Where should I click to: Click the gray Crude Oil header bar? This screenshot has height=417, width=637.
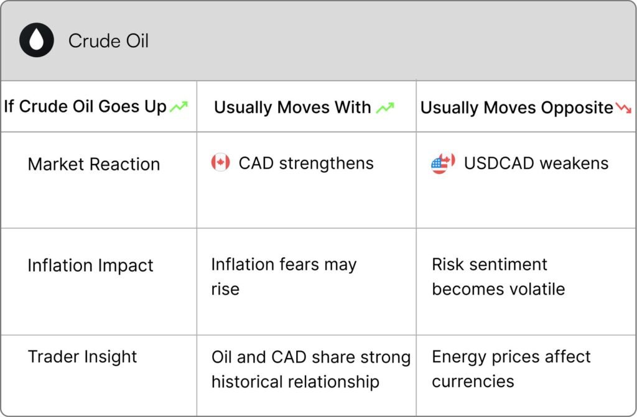pyautogui.click(x=318, y=40)
